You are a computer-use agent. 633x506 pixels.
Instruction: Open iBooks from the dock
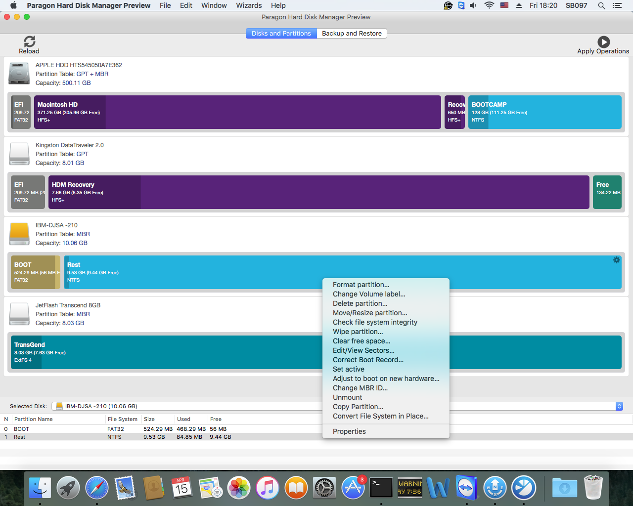pyautogui.click(x=296, y=488)
